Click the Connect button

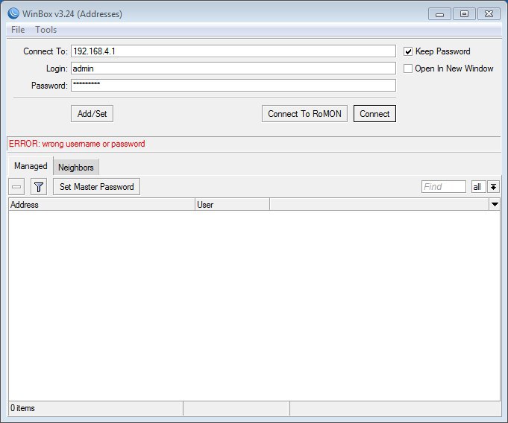(x=374, y=114)
